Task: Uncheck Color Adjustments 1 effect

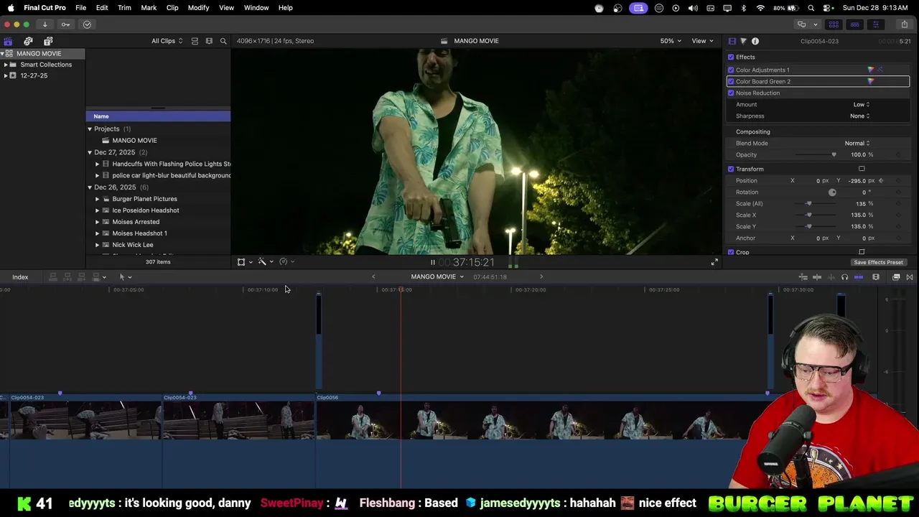Action: coord(731,70)
